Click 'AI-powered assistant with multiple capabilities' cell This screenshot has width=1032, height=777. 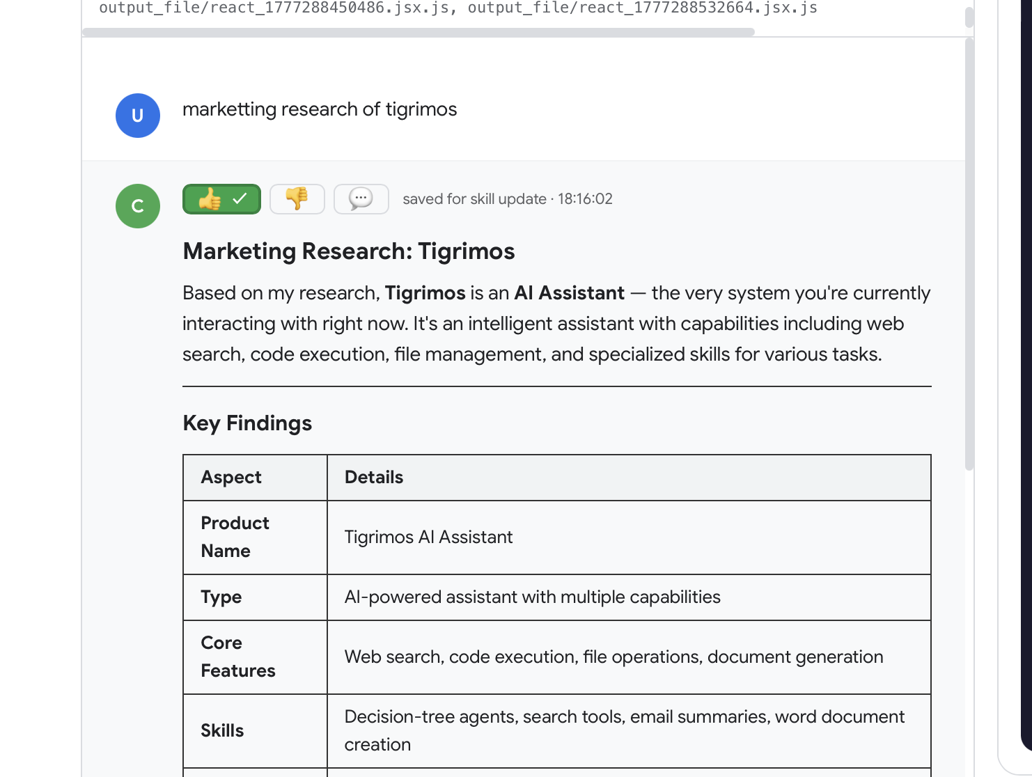(x=629, y=597)
